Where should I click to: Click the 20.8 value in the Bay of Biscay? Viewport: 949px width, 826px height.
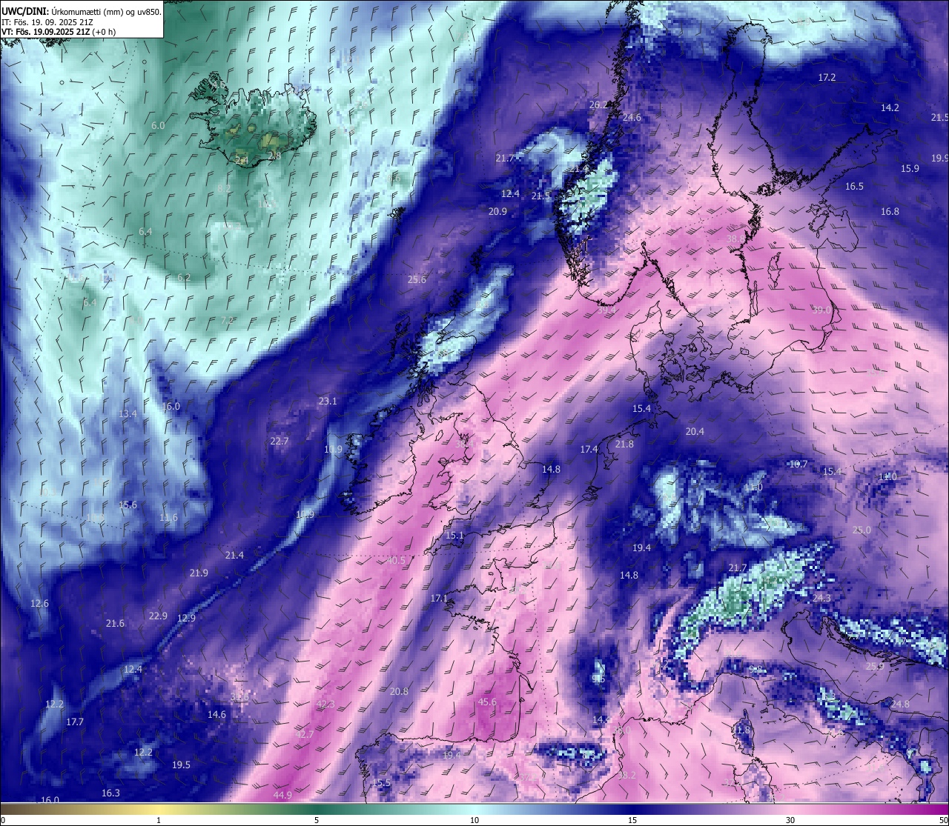[399, 692]
